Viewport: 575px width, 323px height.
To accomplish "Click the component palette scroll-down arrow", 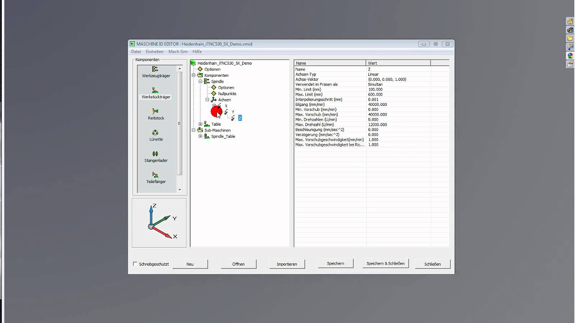I will pyautogui.click(x=180, y=190).
